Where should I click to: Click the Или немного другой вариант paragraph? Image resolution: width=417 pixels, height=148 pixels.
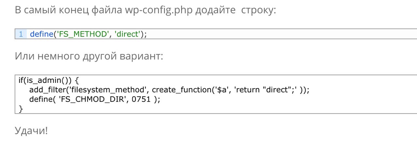coord(89,56)
